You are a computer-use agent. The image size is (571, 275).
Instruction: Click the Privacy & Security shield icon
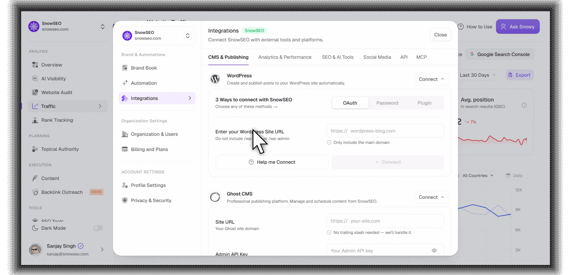click(125, 200)
